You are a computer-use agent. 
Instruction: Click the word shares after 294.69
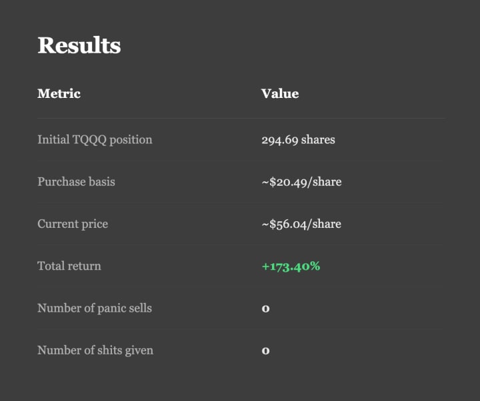[x=318, y=140]
